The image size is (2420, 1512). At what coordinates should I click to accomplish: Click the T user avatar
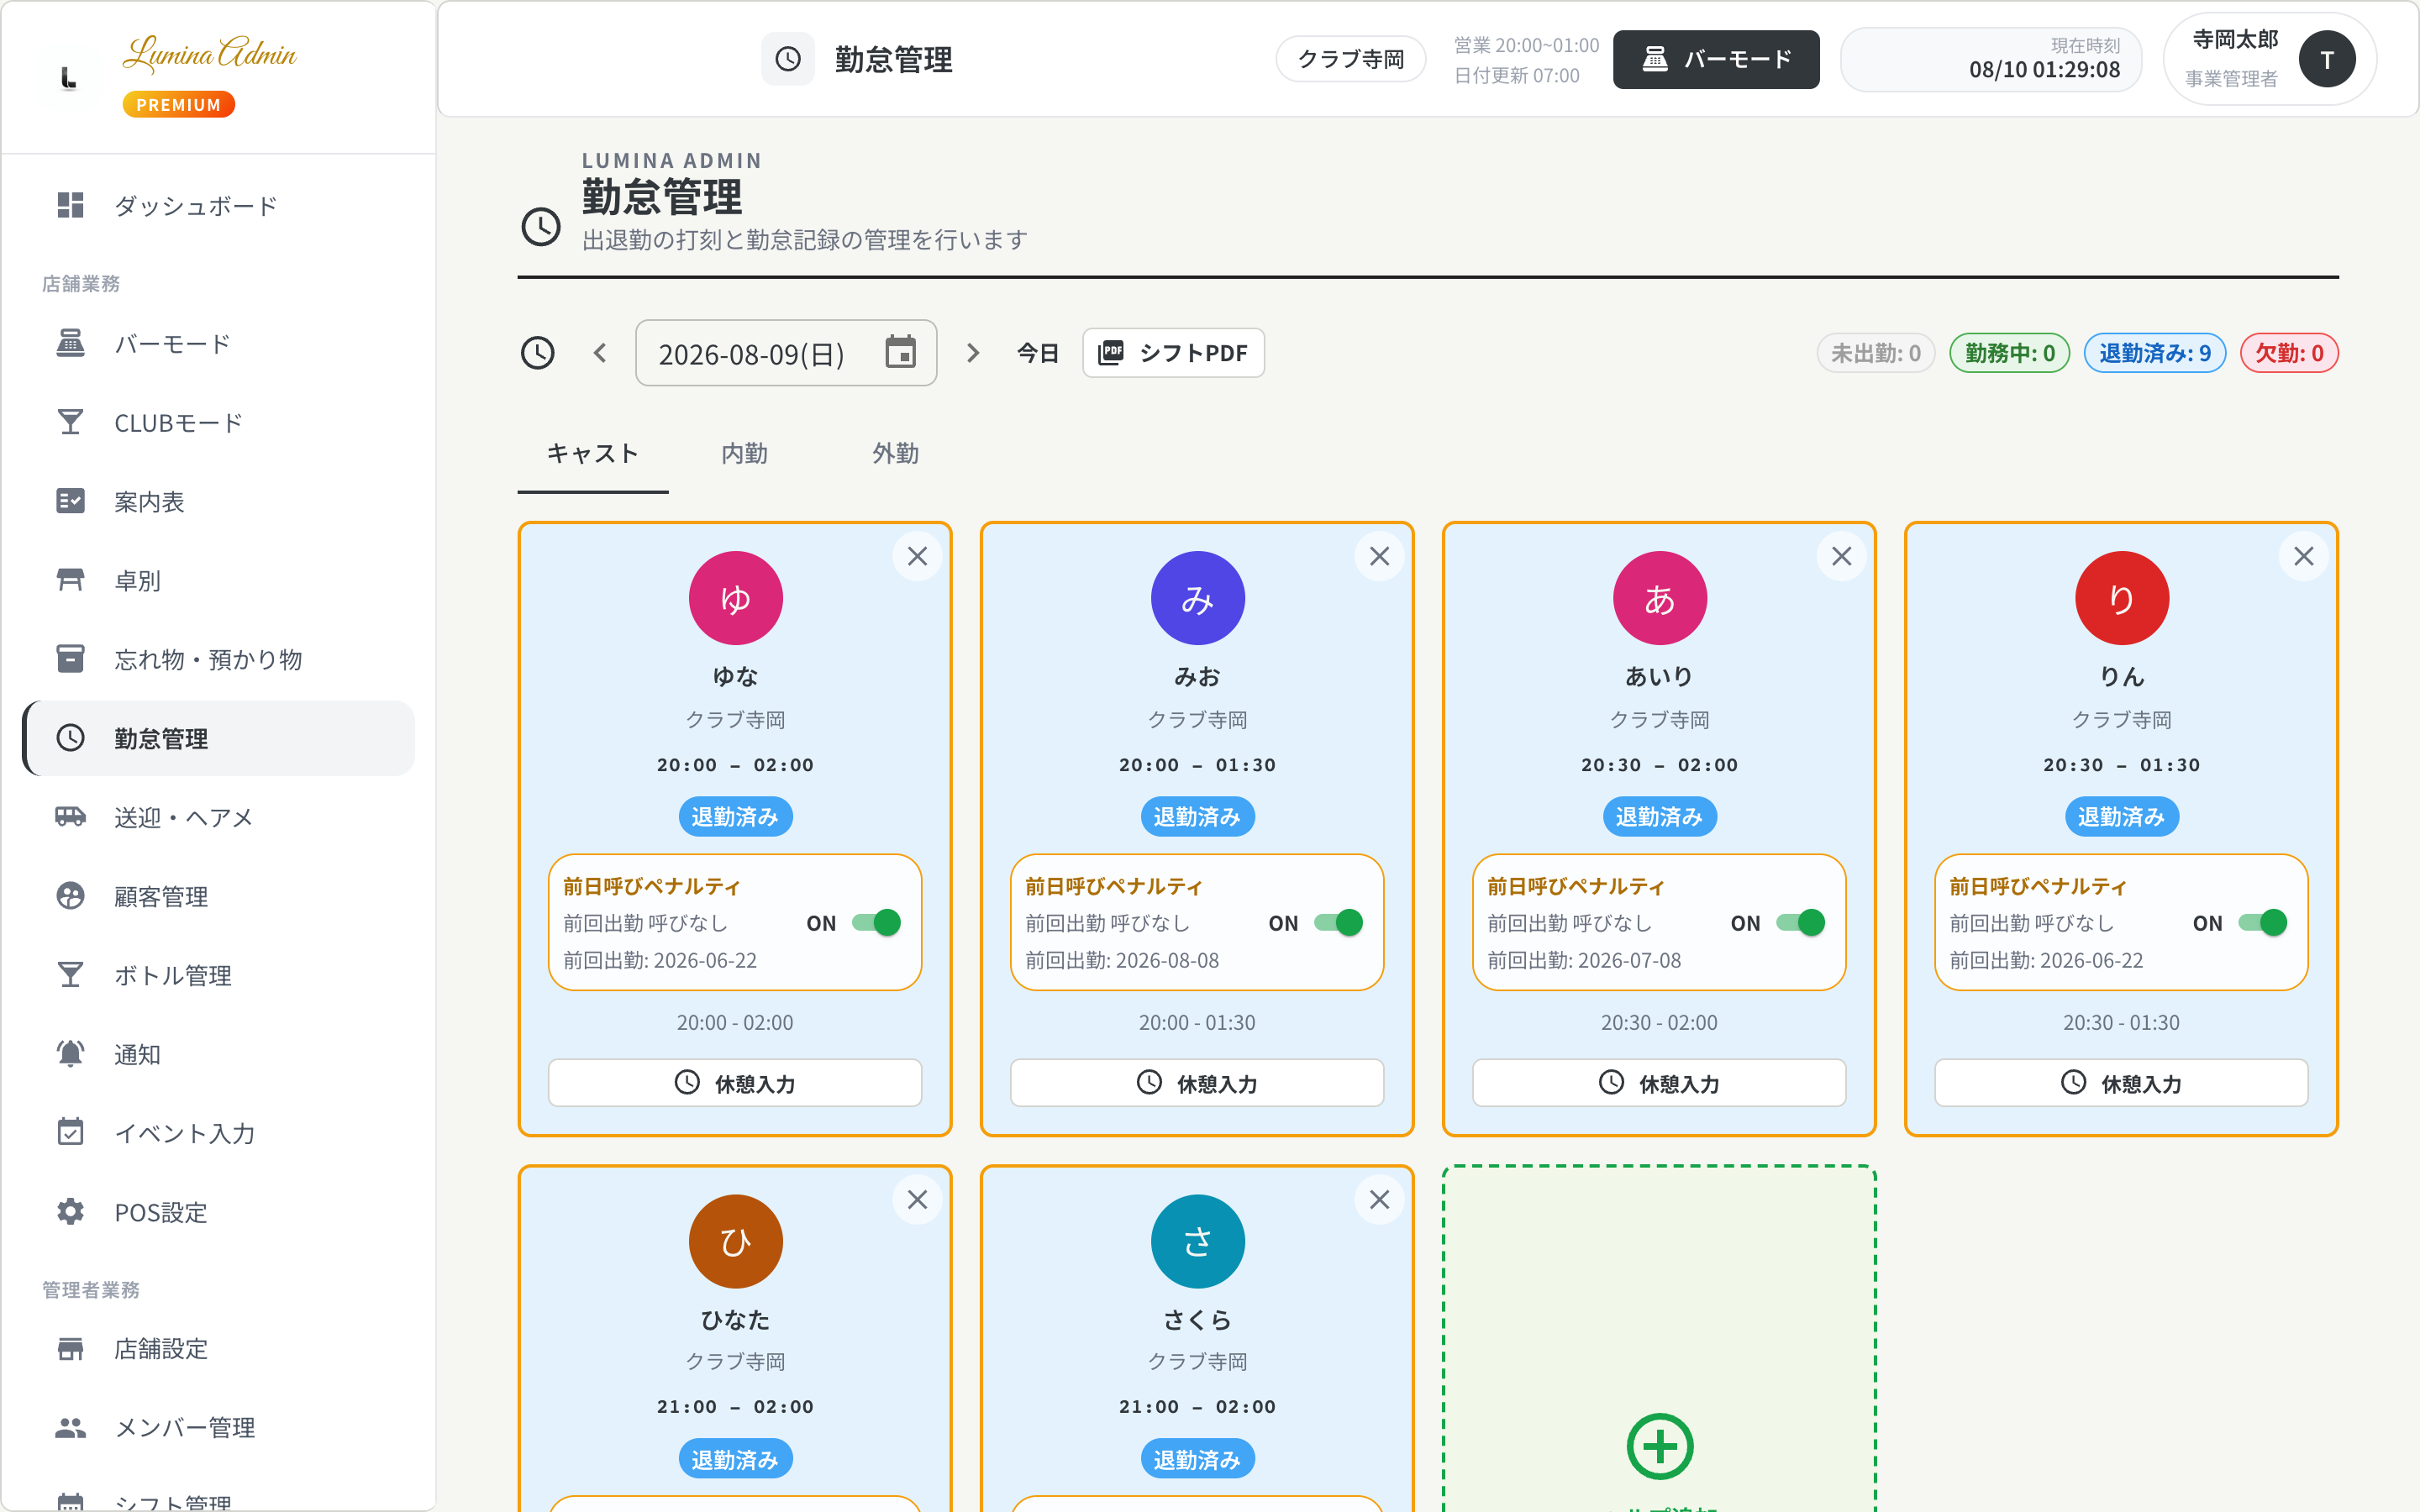[x=2327, y=60]
